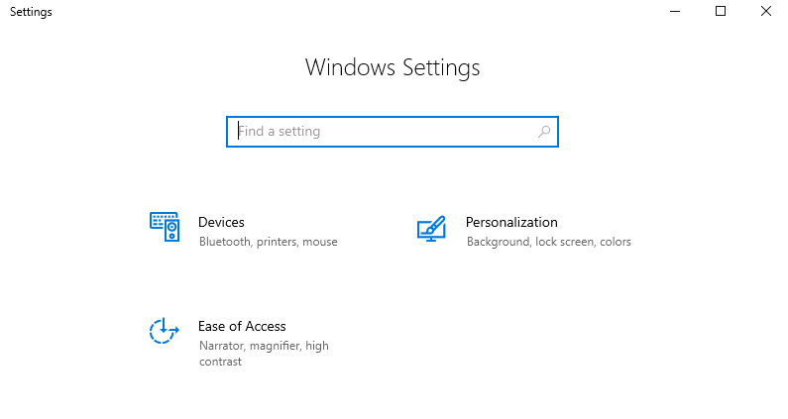
Task: Click the empty title bar area beside Settings
Action: coord(352,11)
